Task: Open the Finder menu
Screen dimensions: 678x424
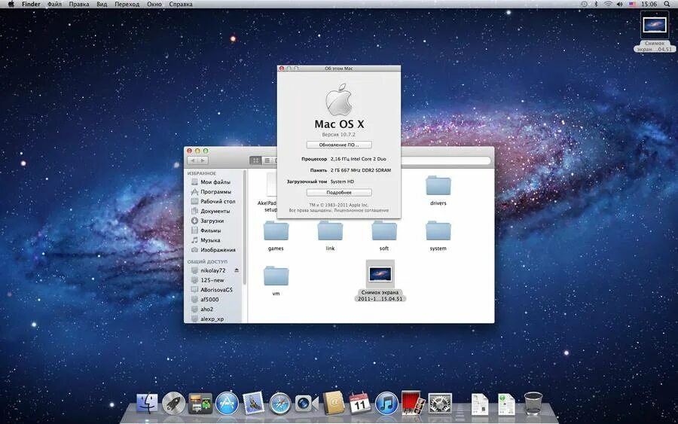Action: pos(31,4)
